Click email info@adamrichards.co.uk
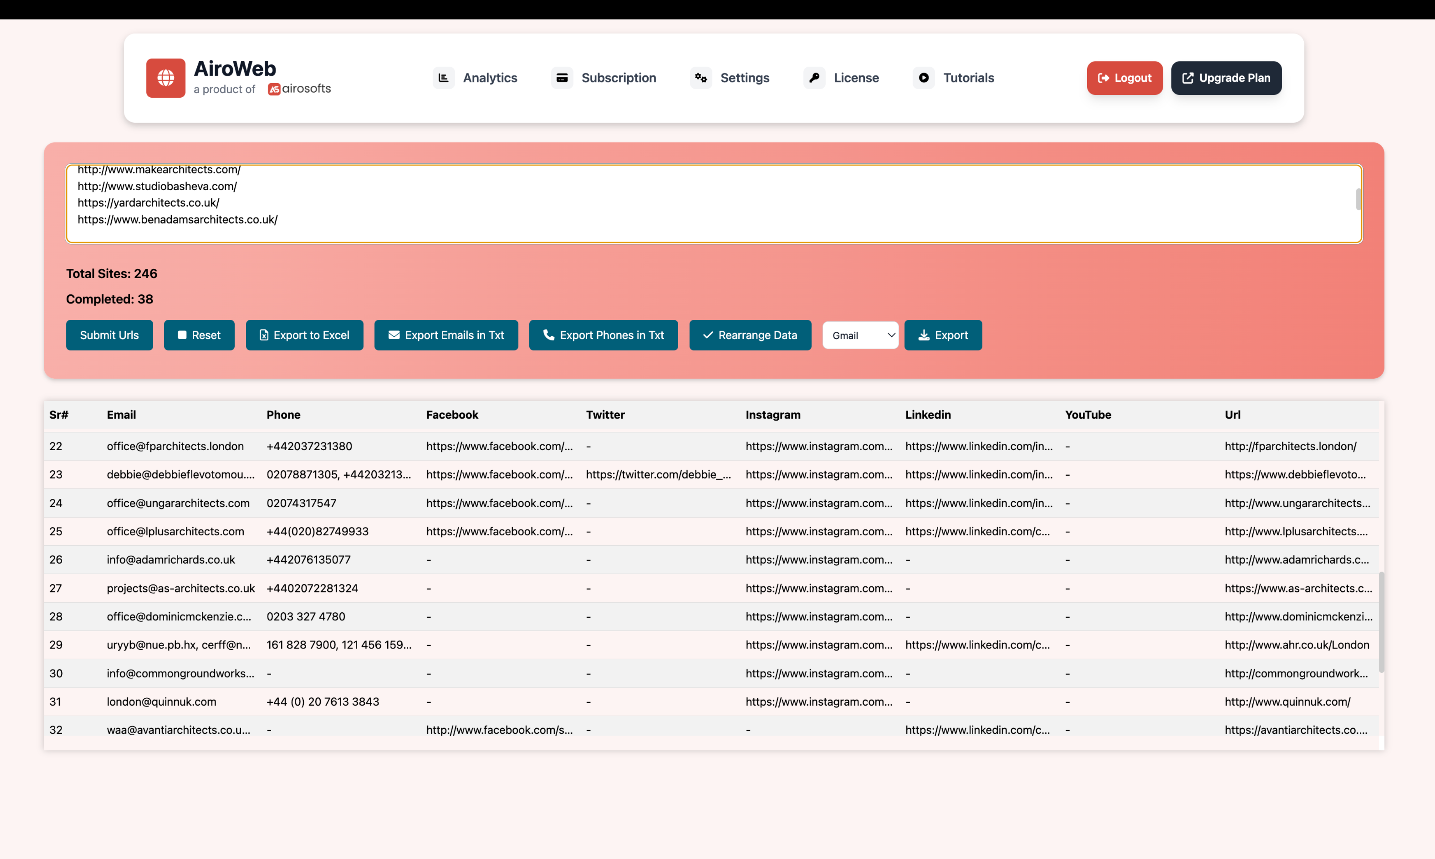This screenshot has width=1435, height=859. (x=171, y=560)
